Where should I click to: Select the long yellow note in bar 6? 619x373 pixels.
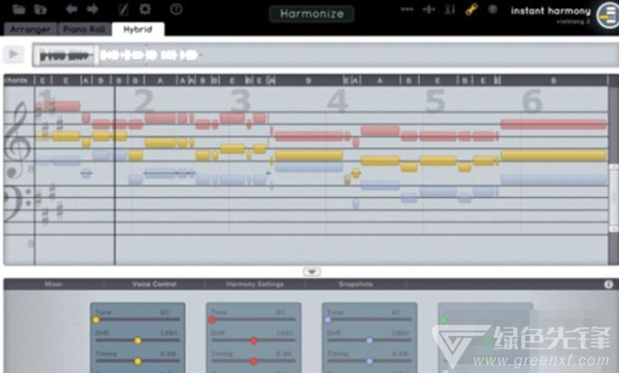pyautogui.click(x=554, y=155)
